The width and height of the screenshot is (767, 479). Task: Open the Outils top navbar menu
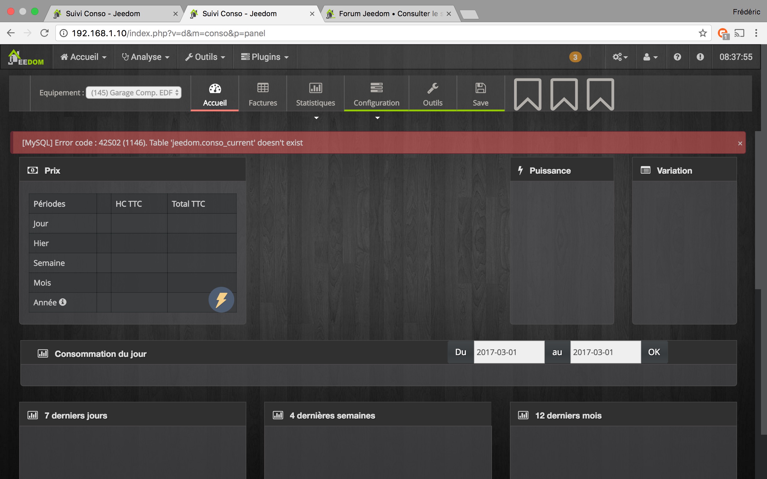pos(205,57)
